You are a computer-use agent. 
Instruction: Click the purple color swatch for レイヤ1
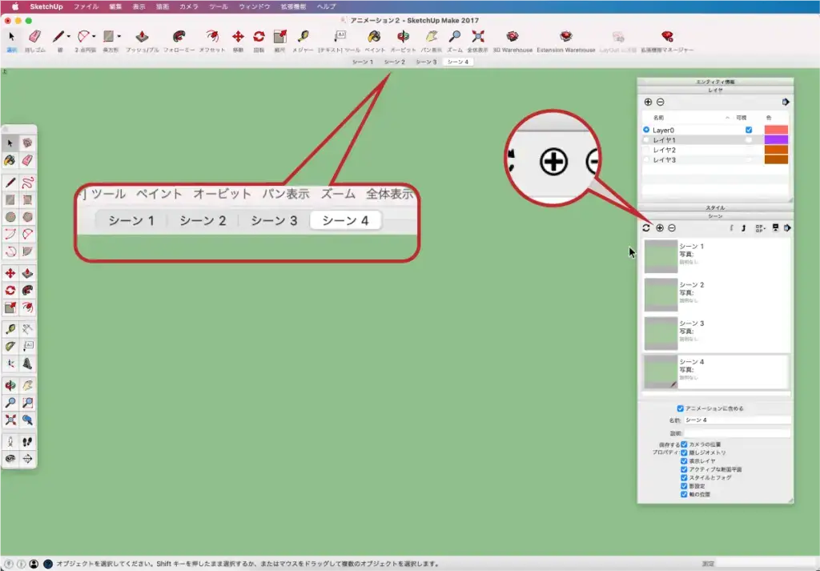pos(776,139)
